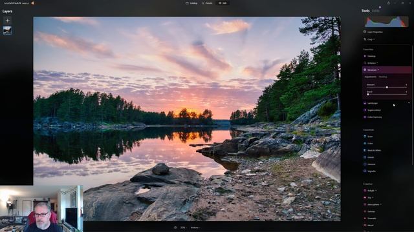This screenshot has width=414, height=232.
Task: Open the Presets tab
Action: coord(207,3)
